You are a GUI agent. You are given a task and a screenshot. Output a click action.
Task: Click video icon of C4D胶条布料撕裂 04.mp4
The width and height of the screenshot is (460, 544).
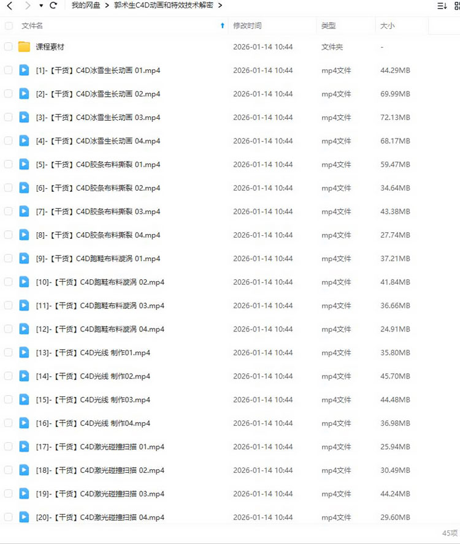pos(24,235)
